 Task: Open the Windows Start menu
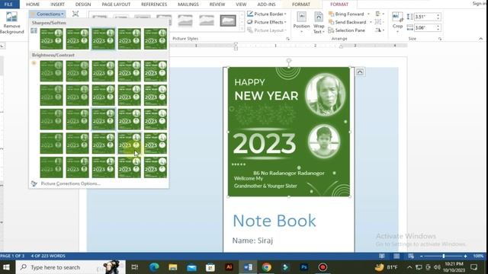coord(6,267)
